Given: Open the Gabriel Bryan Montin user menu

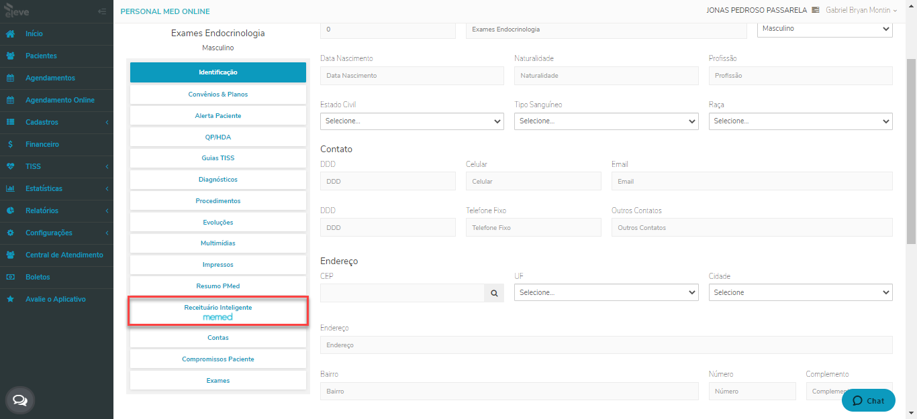Looking at the screenshot, I should (861, 10).
